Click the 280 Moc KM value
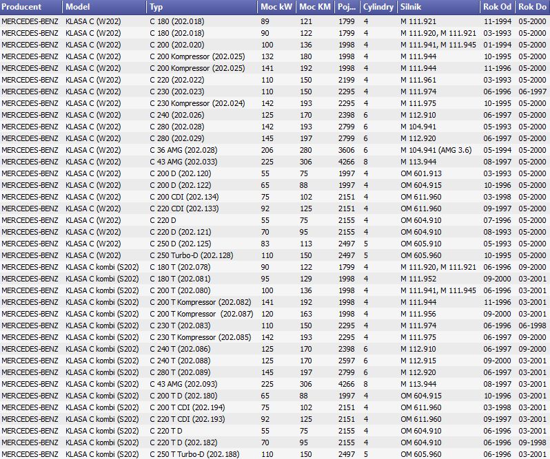This screenshot has height=459, width=550. [305, 150]
